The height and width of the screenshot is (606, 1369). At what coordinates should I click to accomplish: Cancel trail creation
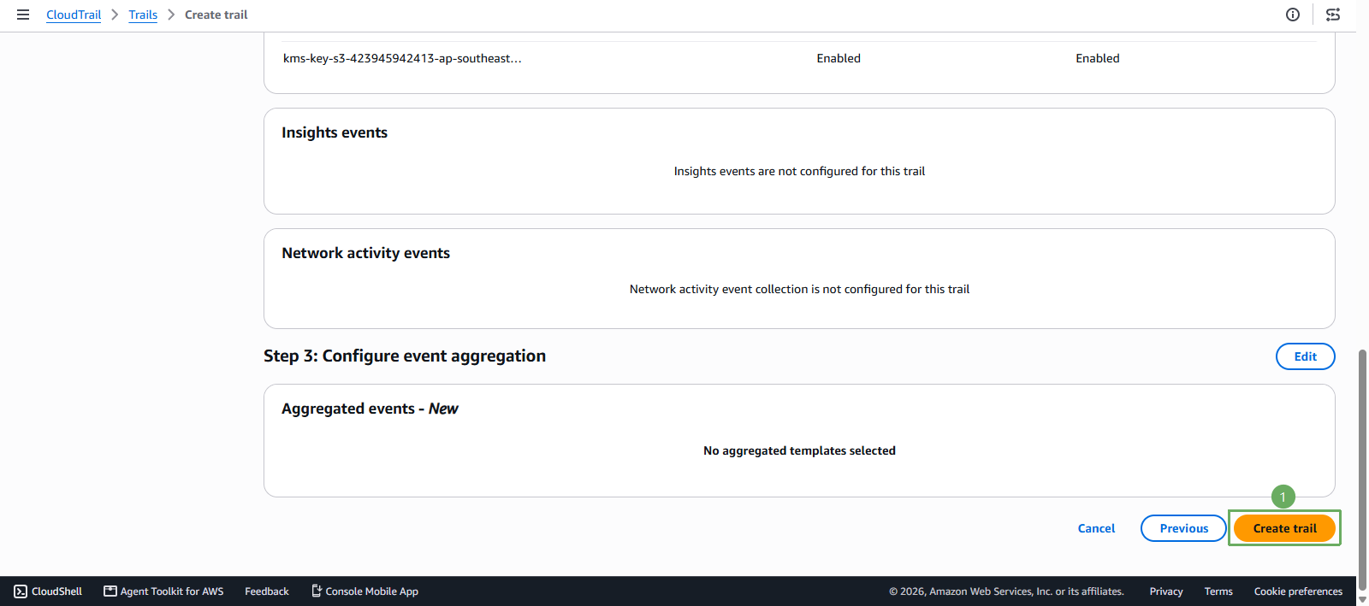click(1096, 528)
